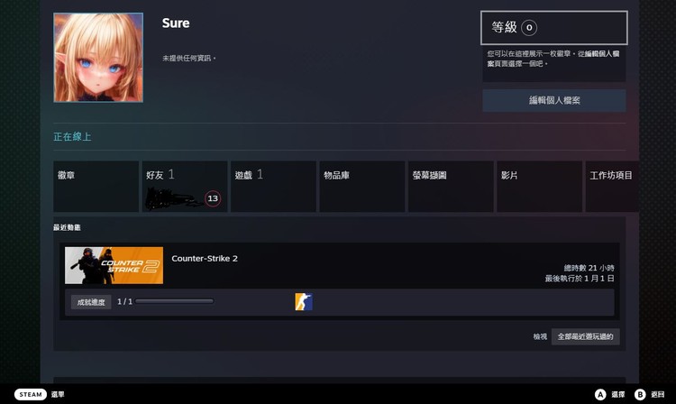Click the STEAM menu button in footer
Viewport: 676px width, 404px height.
31,394
